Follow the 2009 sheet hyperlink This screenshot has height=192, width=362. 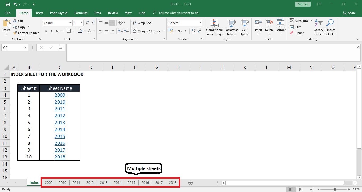tap(60, 95)
